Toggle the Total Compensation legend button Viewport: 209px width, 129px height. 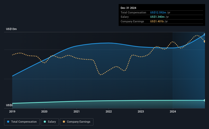pyautogui.click(x=22, y=122)
